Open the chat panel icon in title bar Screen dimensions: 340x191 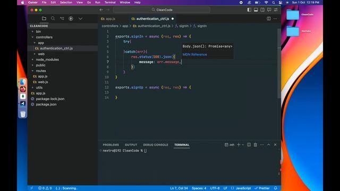(x=269, y=10)
